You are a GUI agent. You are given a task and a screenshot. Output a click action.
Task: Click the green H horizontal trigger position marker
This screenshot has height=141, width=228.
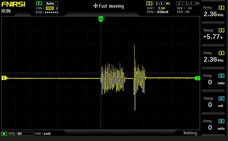click(100, 19)
